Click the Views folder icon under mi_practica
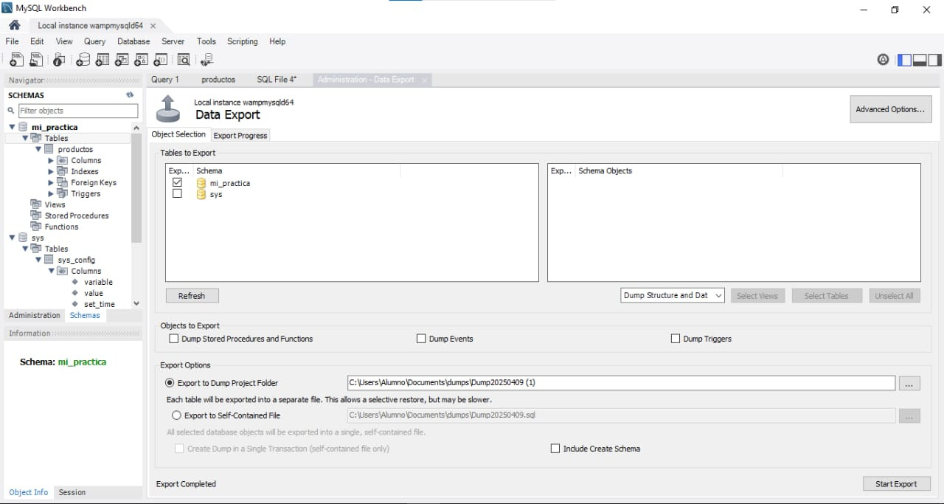The height and width of the screenshot is (504, 944). pyautogui.click(x=36, y=204)
